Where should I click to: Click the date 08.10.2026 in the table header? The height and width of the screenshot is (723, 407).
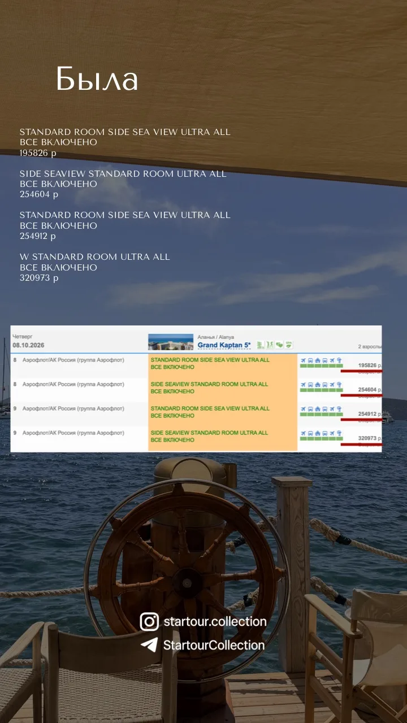(x=28, y=345)
